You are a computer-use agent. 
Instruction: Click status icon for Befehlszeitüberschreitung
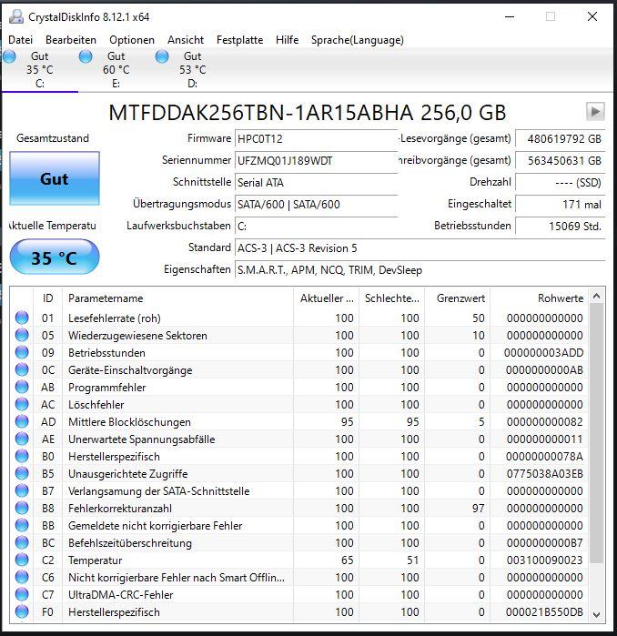(22, 542)
